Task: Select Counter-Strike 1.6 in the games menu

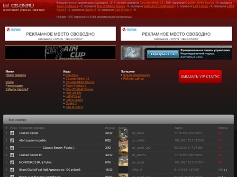Action: pos(77,78)
